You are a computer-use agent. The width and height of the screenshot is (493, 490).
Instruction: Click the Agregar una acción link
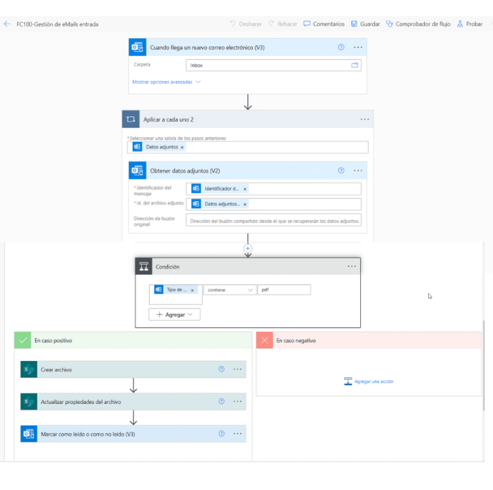(368, 381)
